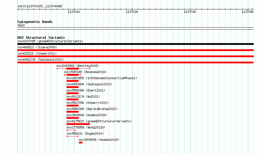262x154 pixels.
Task: Click the 113704k ruler position
Action: coord(248,12)
